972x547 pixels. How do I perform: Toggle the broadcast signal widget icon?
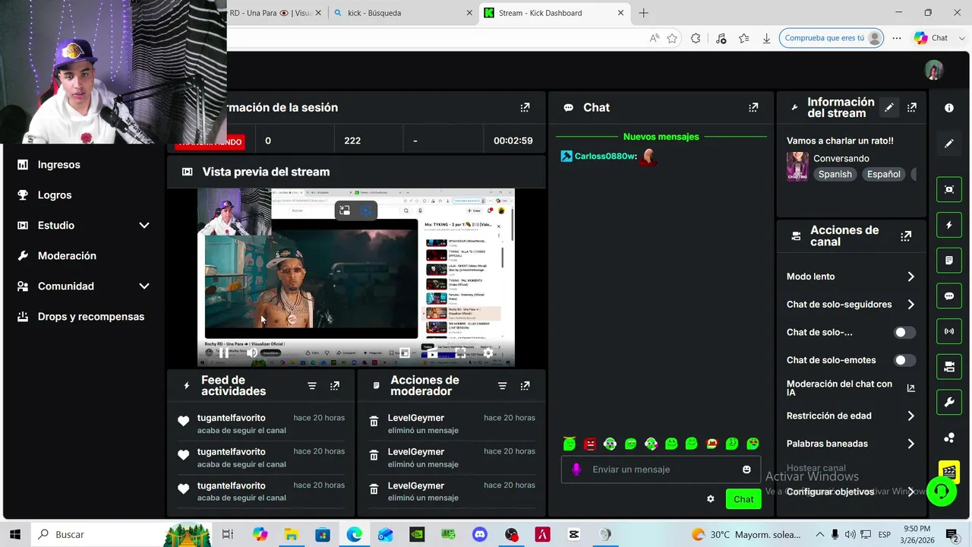(949, 331)
